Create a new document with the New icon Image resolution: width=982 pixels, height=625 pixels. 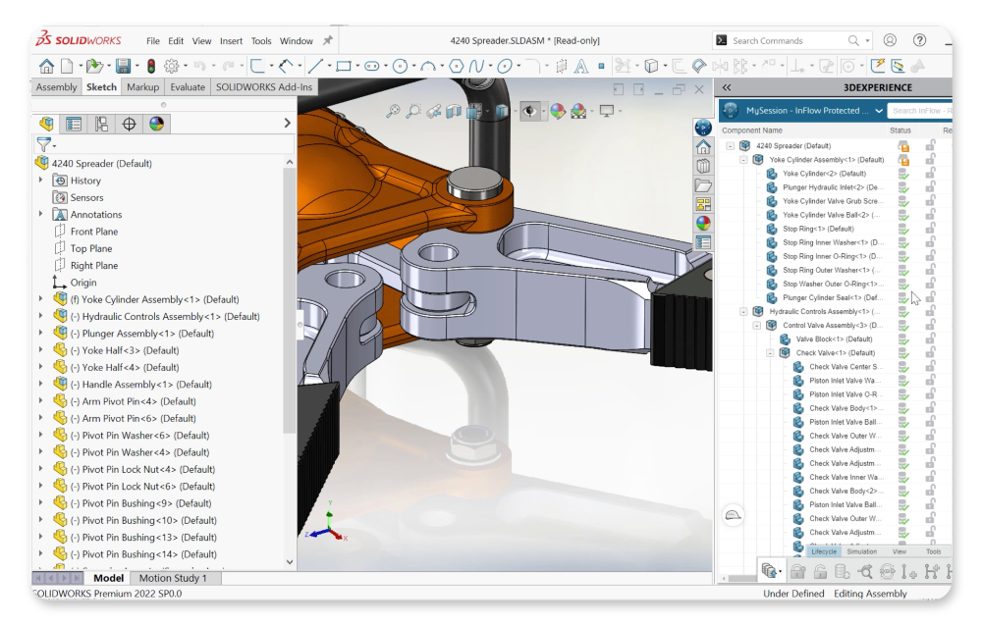click(67, 66)
